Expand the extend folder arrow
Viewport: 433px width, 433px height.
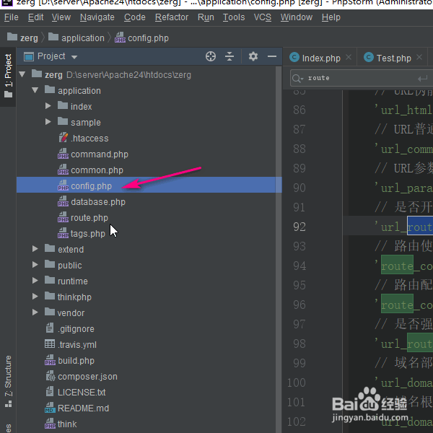click(35, 249)
